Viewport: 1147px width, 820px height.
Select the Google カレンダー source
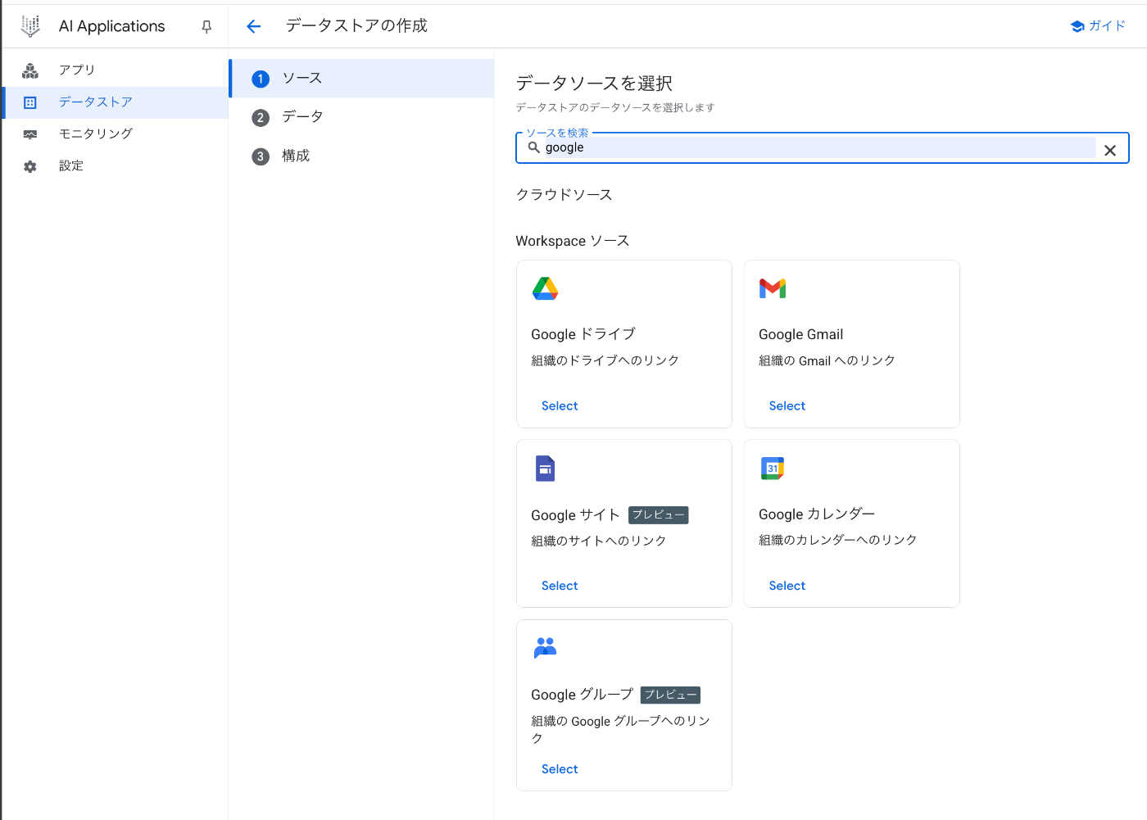pyautogui.click(x=787, y=586)
